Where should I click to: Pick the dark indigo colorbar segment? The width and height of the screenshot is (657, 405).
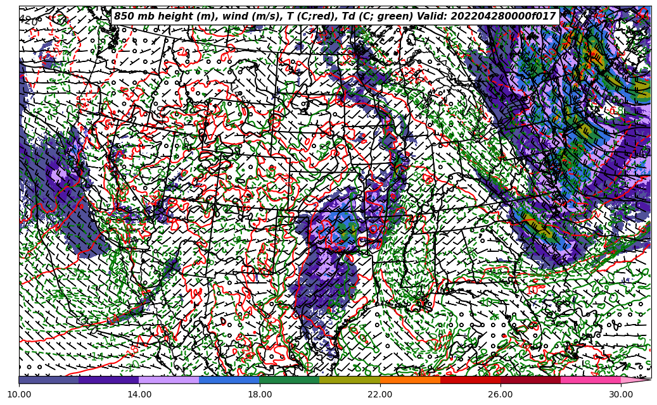(x=108, y=380)
